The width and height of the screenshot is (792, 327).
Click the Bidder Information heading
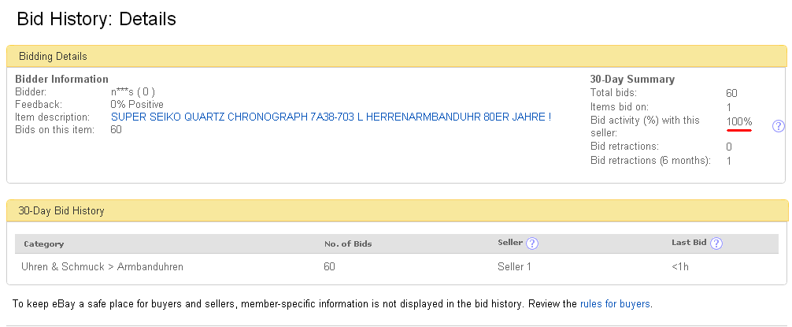[x=61, y=80]
